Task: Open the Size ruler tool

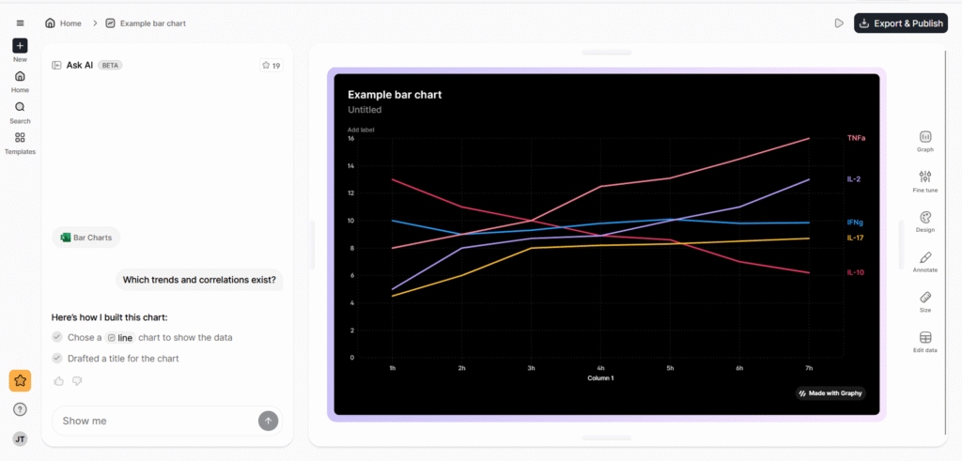Action: pyautogui.click(x=925, y=297)
